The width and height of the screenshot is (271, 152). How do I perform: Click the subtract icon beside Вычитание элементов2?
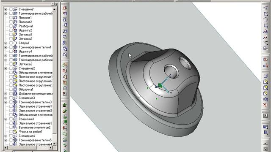15,128
